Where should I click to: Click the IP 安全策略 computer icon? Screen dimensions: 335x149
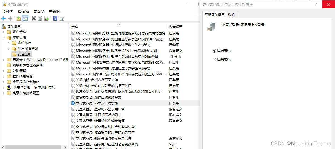9,87
